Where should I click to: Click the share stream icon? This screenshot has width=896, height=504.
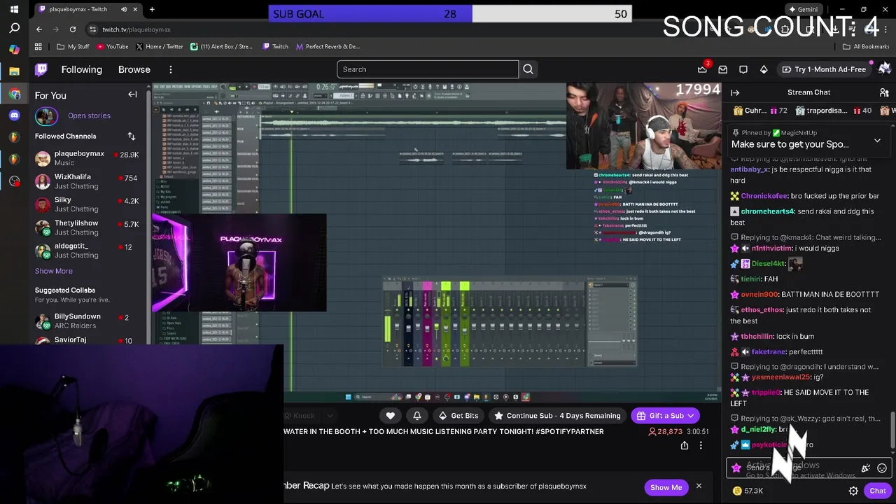click(x=685, y=445)
